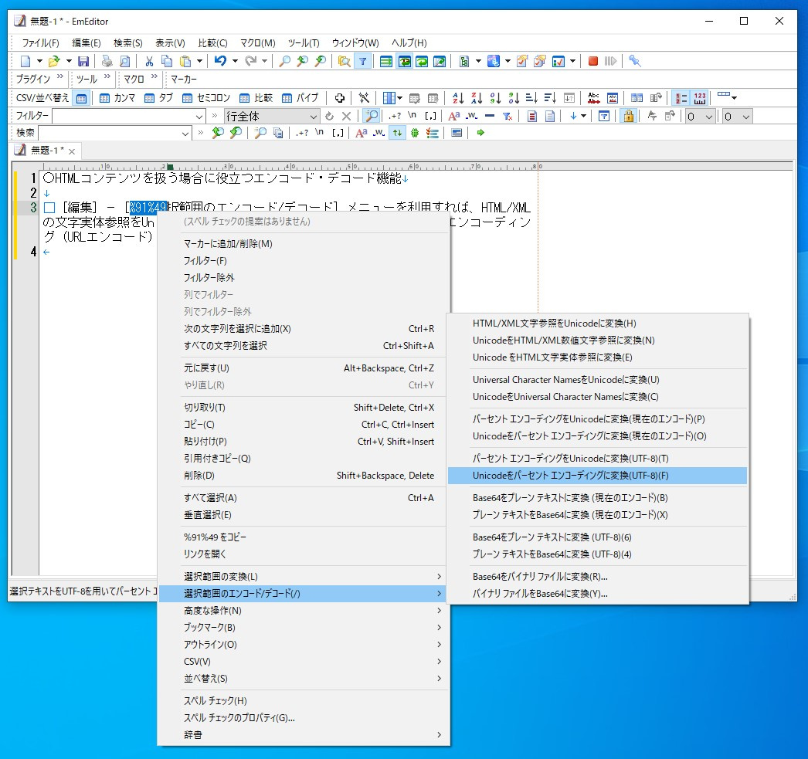Sort ascending with the A-Z sort icon

click(x=460, y=97)
